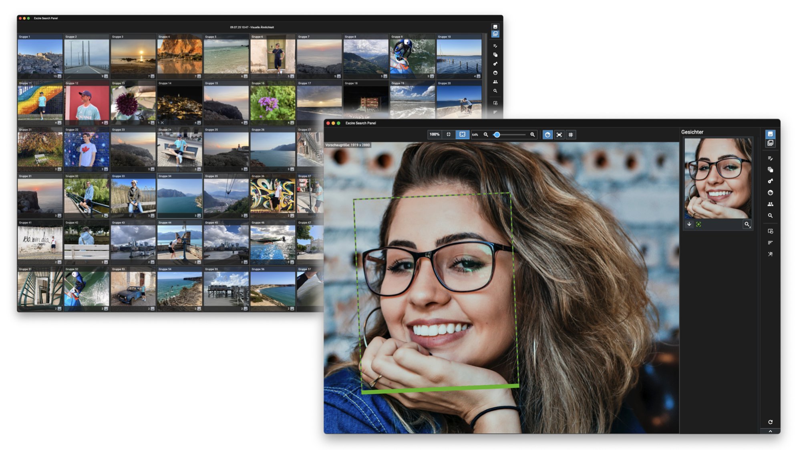This screenshot has height=450, width=801.
Task: Open the magic wand icon in sidebar
Action: (770, 254)
